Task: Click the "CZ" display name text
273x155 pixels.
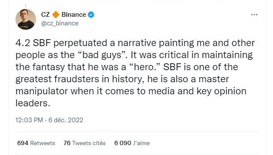Action: point(45,15)
